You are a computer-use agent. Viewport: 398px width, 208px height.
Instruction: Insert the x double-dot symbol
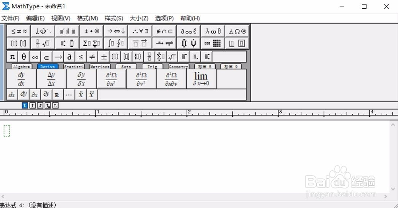point(81,94)
